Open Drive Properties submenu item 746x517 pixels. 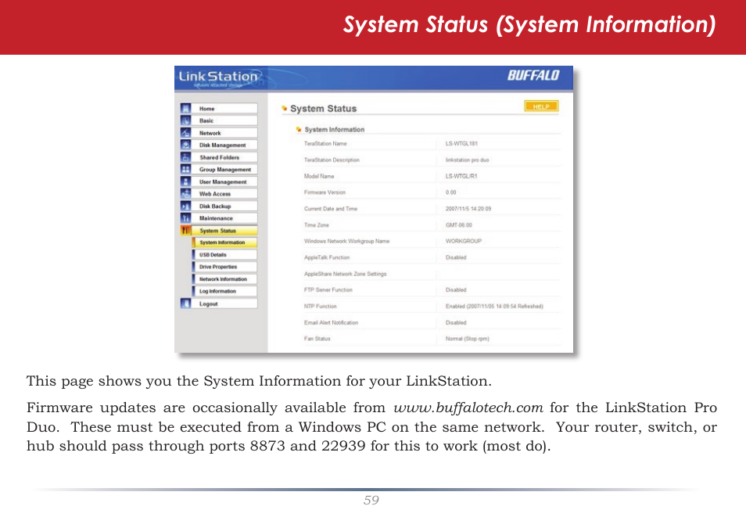point(224,267)
